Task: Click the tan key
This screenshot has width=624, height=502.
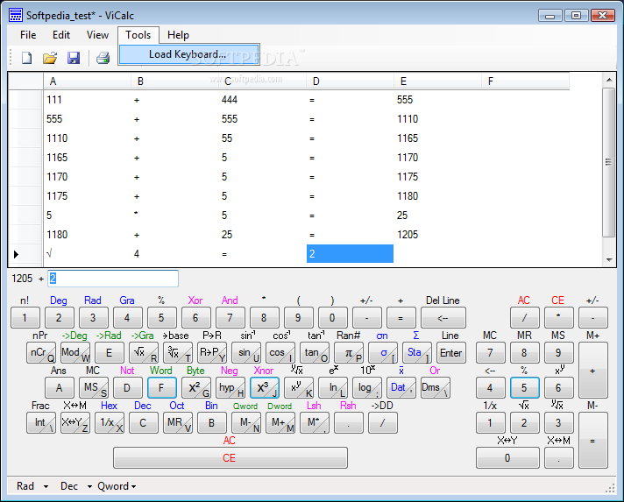Action: [315, 353]
